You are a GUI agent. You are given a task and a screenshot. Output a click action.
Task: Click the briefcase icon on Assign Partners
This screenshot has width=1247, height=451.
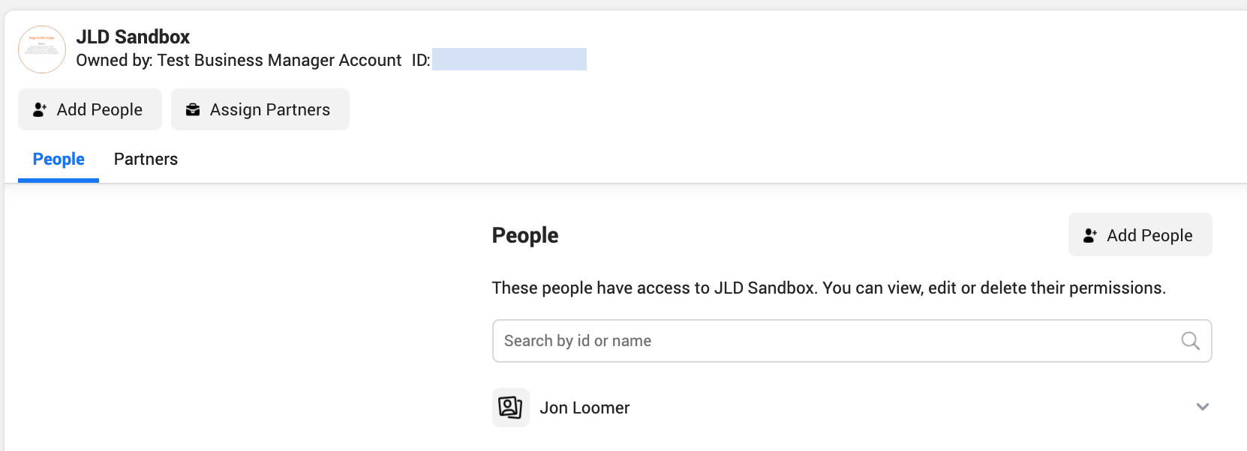tap(193, 109)
